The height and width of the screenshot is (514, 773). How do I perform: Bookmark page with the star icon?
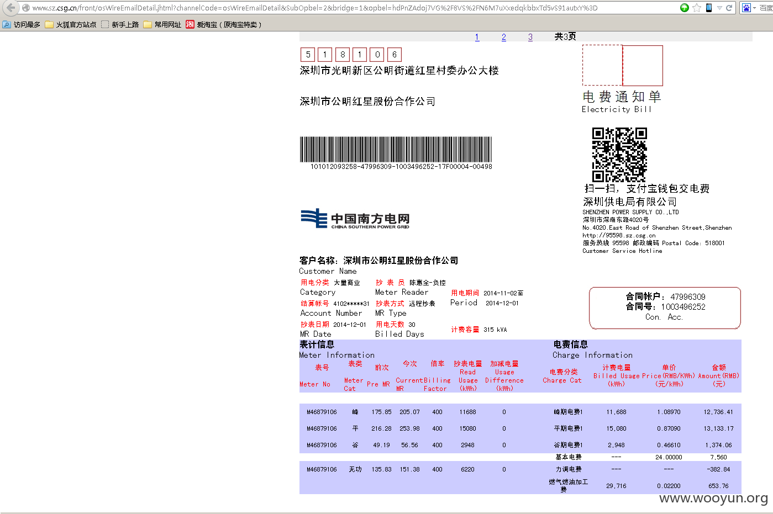point(697,8)
